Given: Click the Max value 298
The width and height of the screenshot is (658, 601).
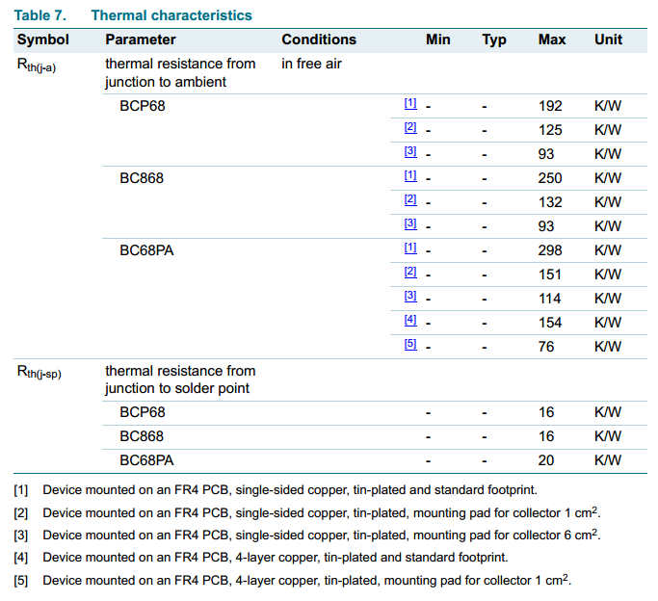Looking at the screenshot, I should (x=550, y=250).
